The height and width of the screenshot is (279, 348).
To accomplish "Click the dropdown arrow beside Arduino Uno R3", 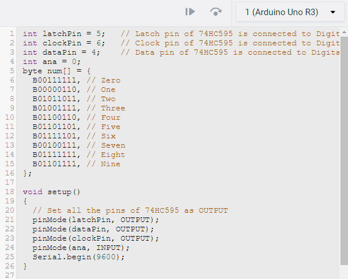I will tap(333, 12).
